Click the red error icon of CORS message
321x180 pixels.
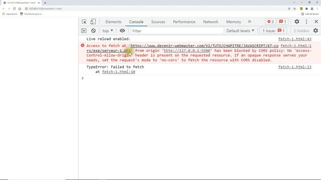pos(82,45)
